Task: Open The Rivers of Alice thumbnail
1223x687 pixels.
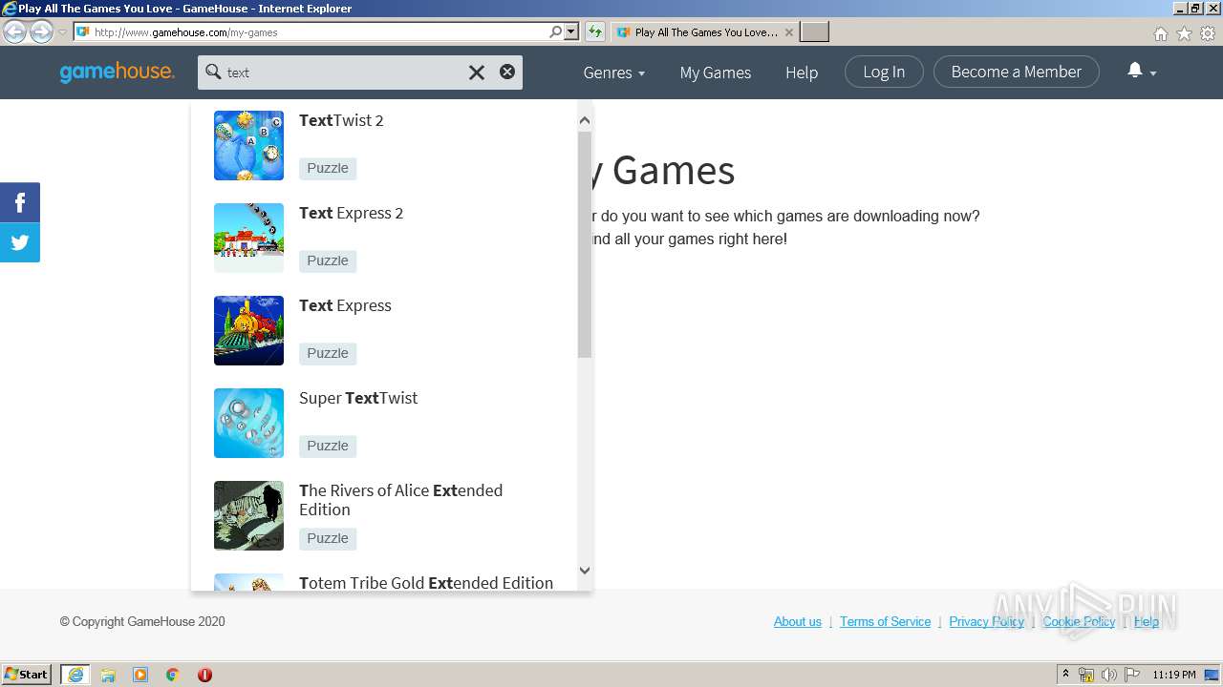Action: [248, 515]
